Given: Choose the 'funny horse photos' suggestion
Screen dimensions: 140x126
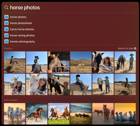Looking at the screenshot, I should 22,29.
